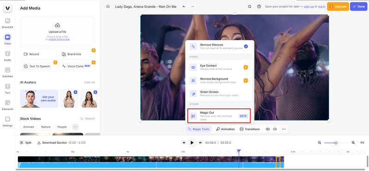Filter stock videos by Nature
This screenshot has width=369, height=171.
46,127
